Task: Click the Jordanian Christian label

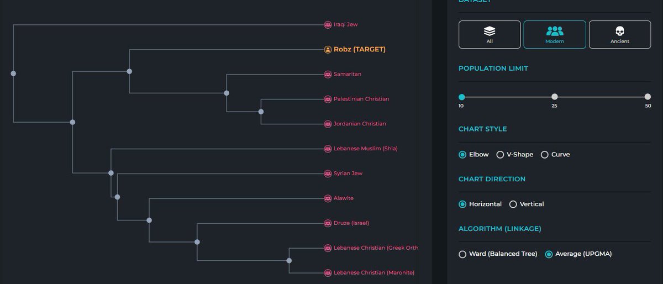Action: pos(360,124)
